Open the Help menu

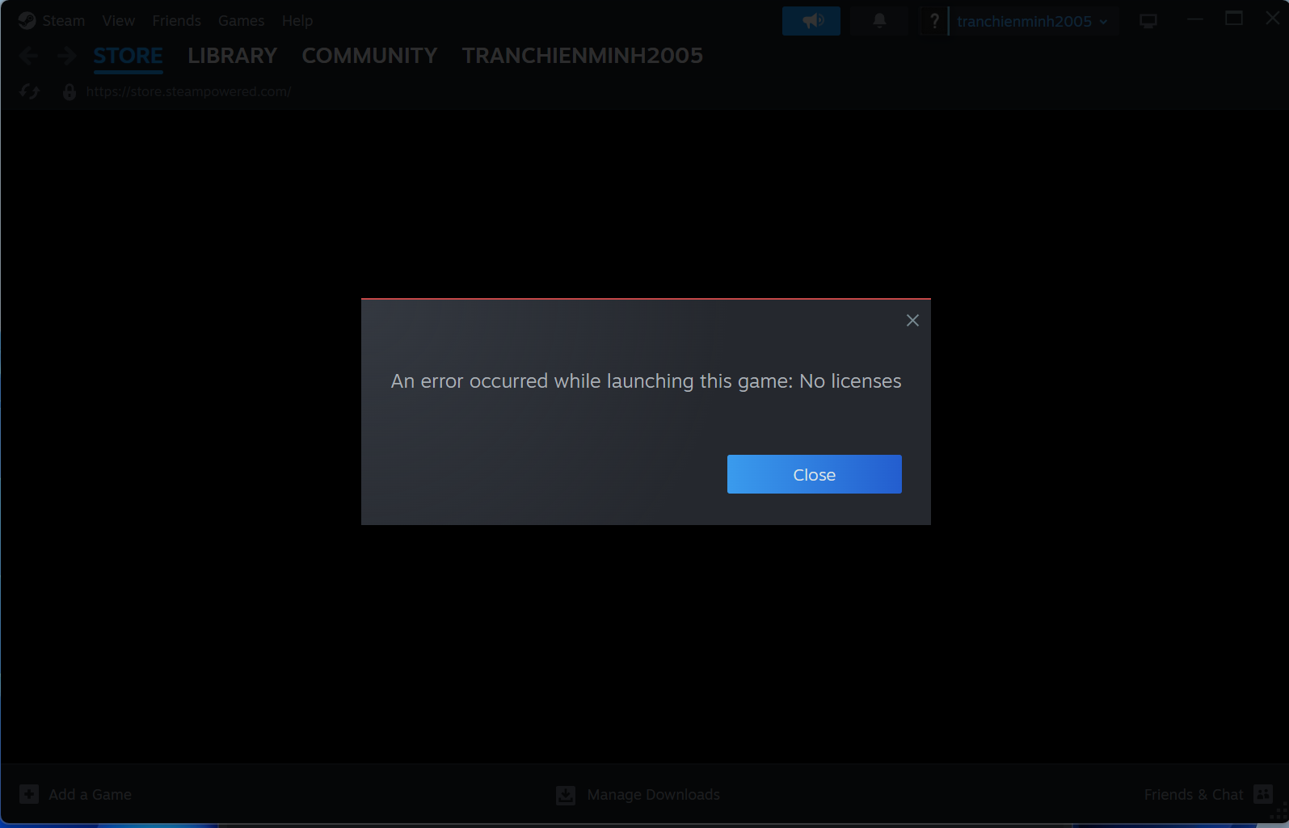pos(297,21)
